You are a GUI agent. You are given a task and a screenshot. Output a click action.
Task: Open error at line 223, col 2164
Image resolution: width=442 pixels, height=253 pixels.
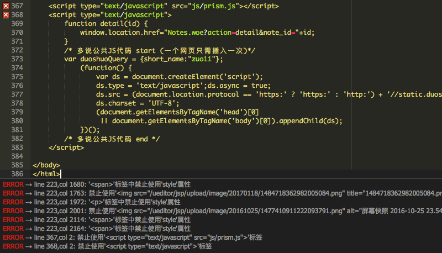tap(97, 229)
